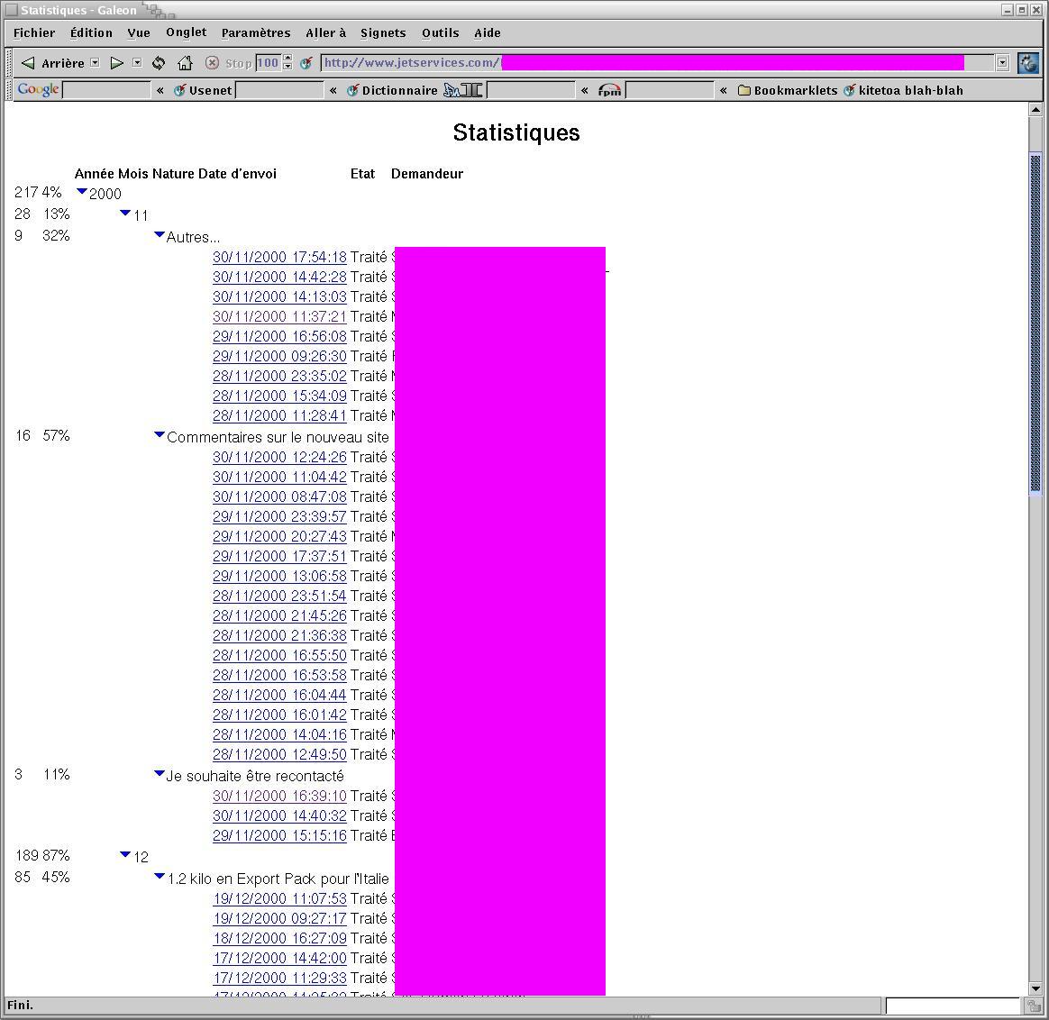The image size is (1049, 1020).
Task: Collapse the 2000 year node
Action: coord(82,191)
